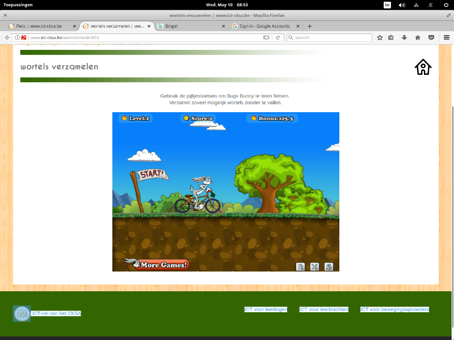Screen dimensions: 454x340
Task: Toggle reader view icon in address bar
Action: (266, 37)
